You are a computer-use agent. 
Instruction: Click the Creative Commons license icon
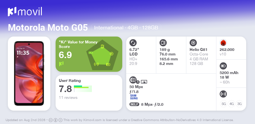[x=51, y=120]
